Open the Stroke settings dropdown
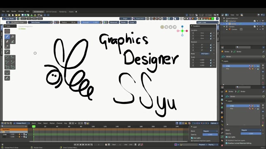The image size is (266, 149). pyautogui.click(x=124, y=22)
